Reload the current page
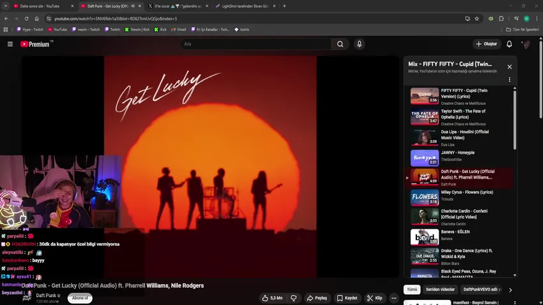The image size is (543, 305). point(26,18)
